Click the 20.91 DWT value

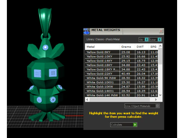[x=141, y=95]
